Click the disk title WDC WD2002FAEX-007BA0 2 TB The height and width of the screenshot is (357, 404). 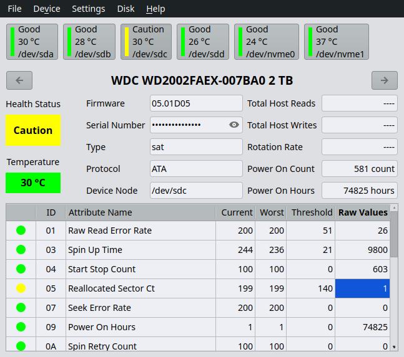click(x=202, y=80)
